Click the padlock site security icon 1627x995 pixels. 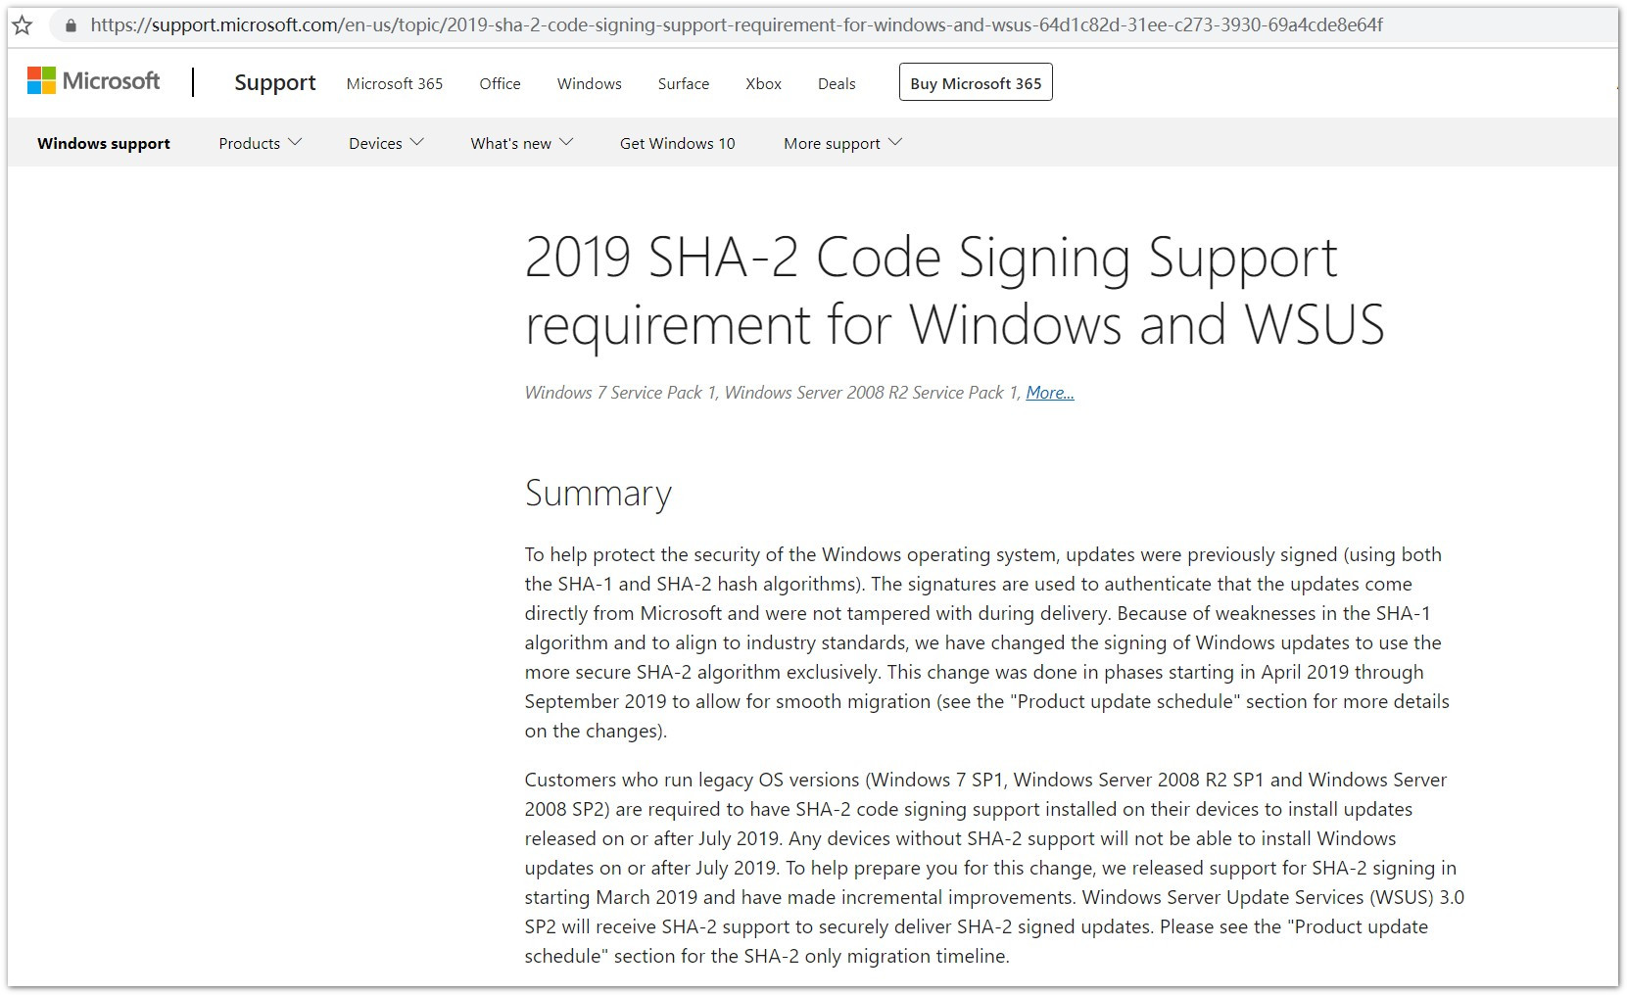point(71,25)
